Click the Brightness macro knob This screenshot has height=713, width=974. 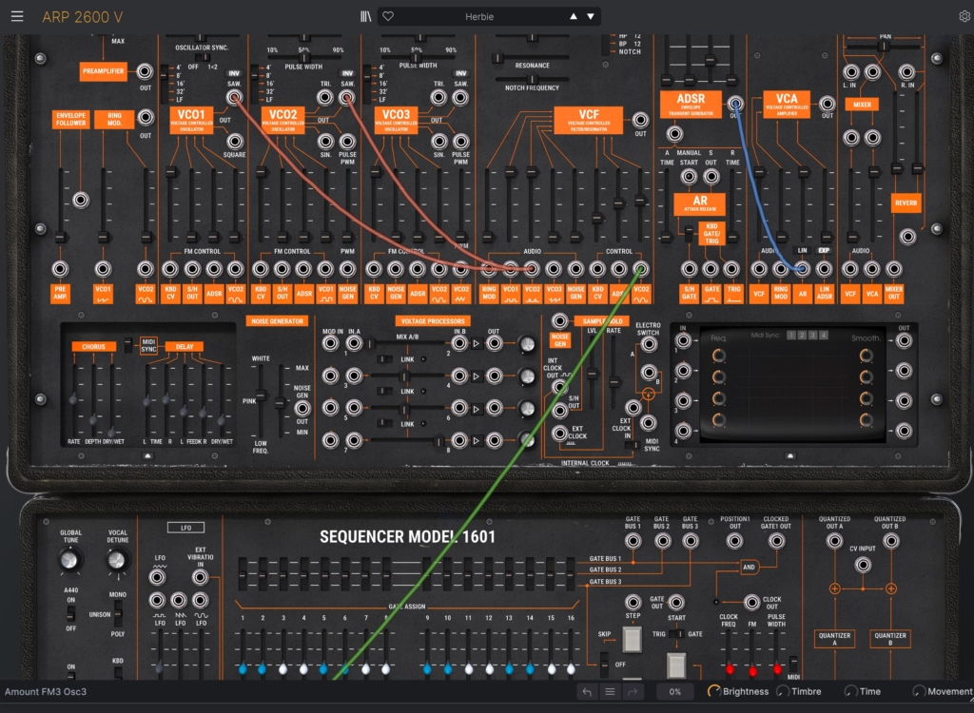pyautogui.click(x=713, y=692)
